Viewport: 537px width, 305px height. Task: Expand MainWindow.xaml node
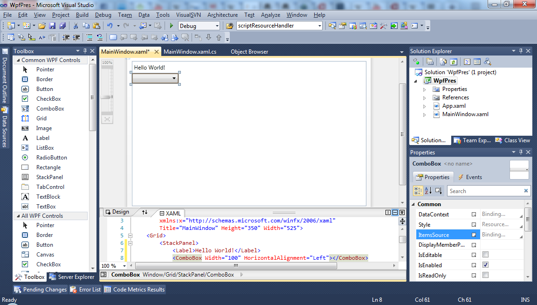(424, 114)
